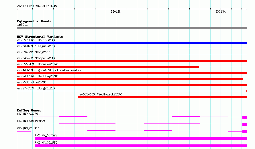Open the nsv545962 (Cooper2011) variant label
This screenshot has height=149, width=255.
click(x=36, y=58)
